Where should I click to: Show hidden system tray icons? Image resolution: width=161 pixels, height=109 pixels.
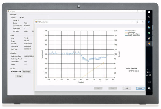[x=147, y=69]
